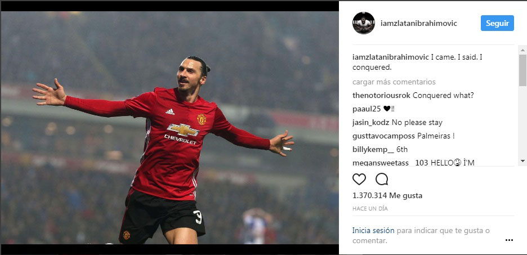
Task: Click the footballer post photo
Action: click(x=169, y=128)
